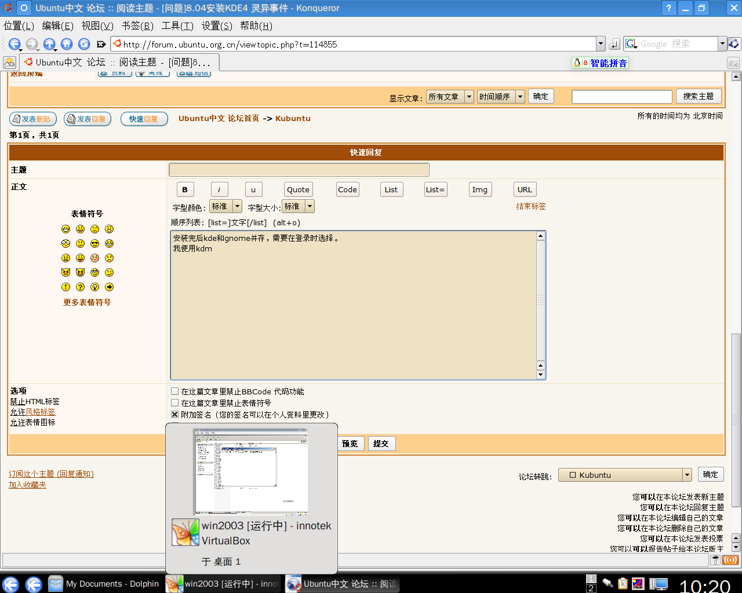Open the font color (字型颜色) dropdown
The image size is (742, 593).
point(225,206)
